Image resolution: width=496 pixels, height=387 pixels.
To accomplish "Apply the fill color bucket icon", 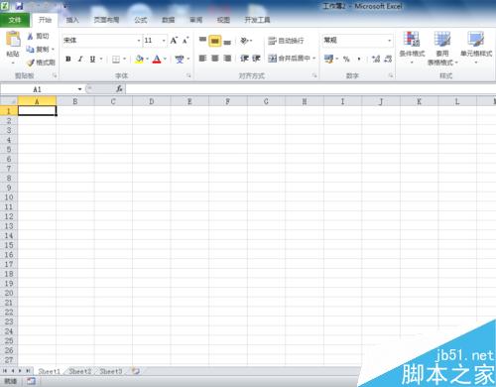I will (x=139, y=60).
